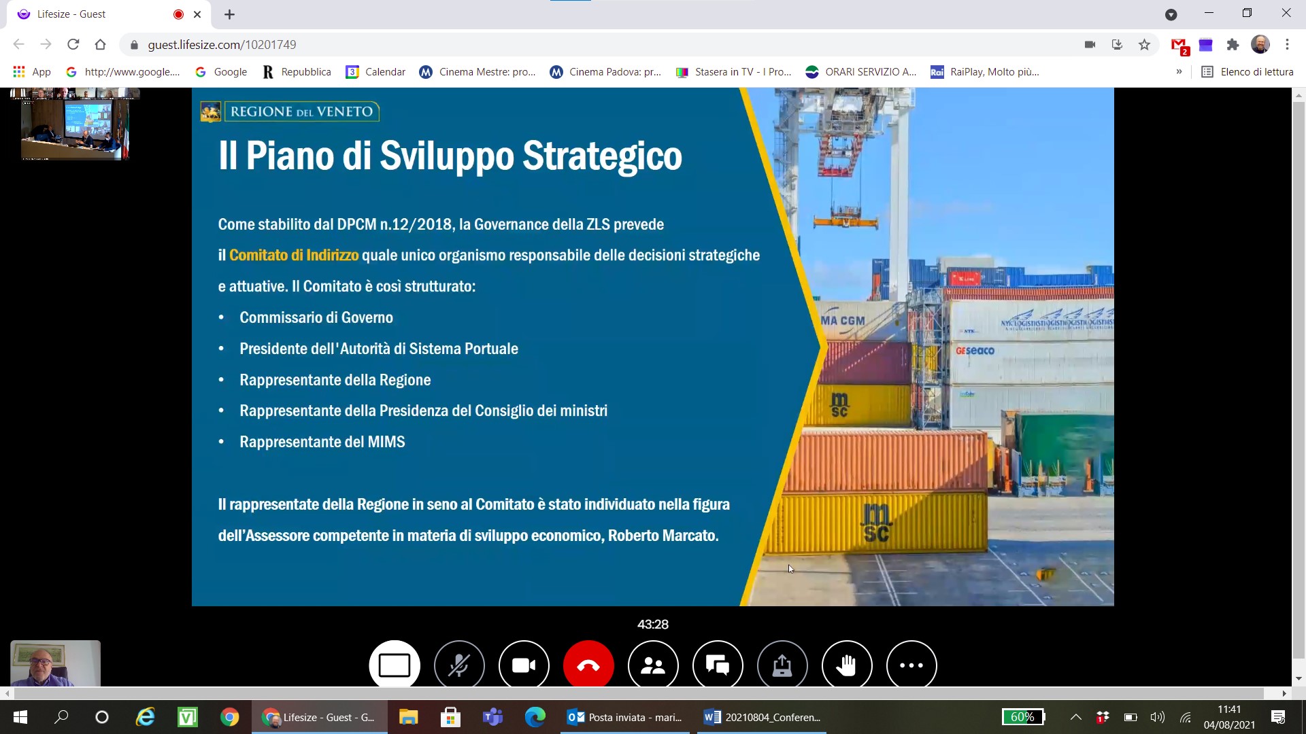Open the more options ellipsis menu

pyautogui.click(x=911, y=665)
